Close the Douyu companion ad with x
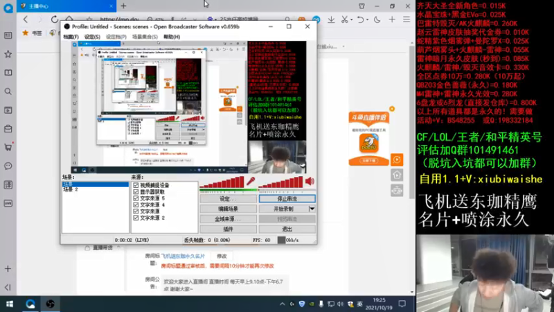The image size is (554, 312). (392, 109)
